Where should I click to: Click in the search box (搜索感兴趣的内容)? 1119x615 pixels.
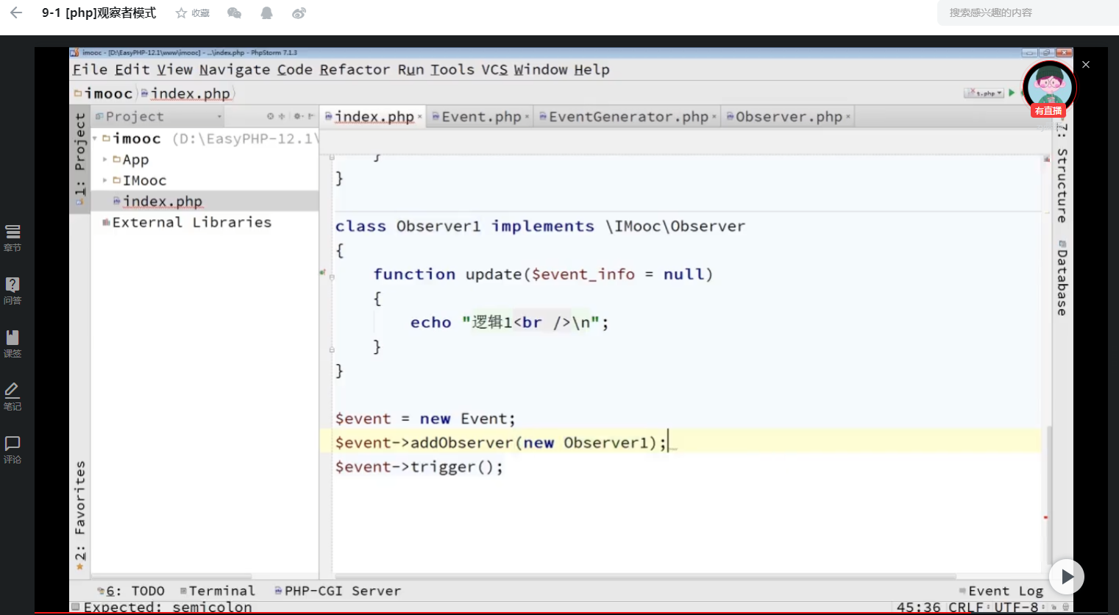click(1028, 13)
